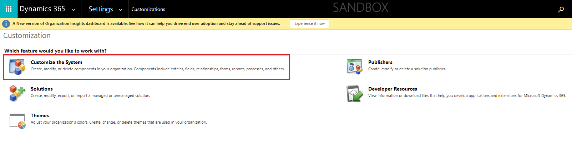Open the Publishers link
The image size is (572, 141).
(380, 62)
